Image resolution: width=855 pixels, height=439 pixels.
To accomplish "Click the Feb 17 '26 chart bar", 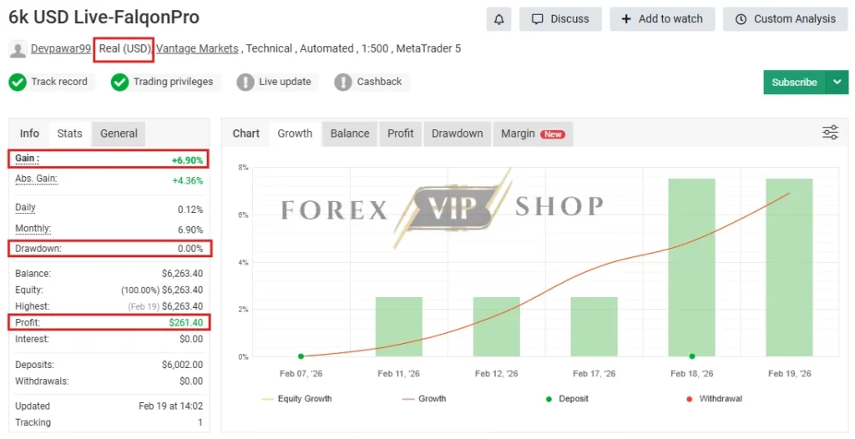I will 594,326.
